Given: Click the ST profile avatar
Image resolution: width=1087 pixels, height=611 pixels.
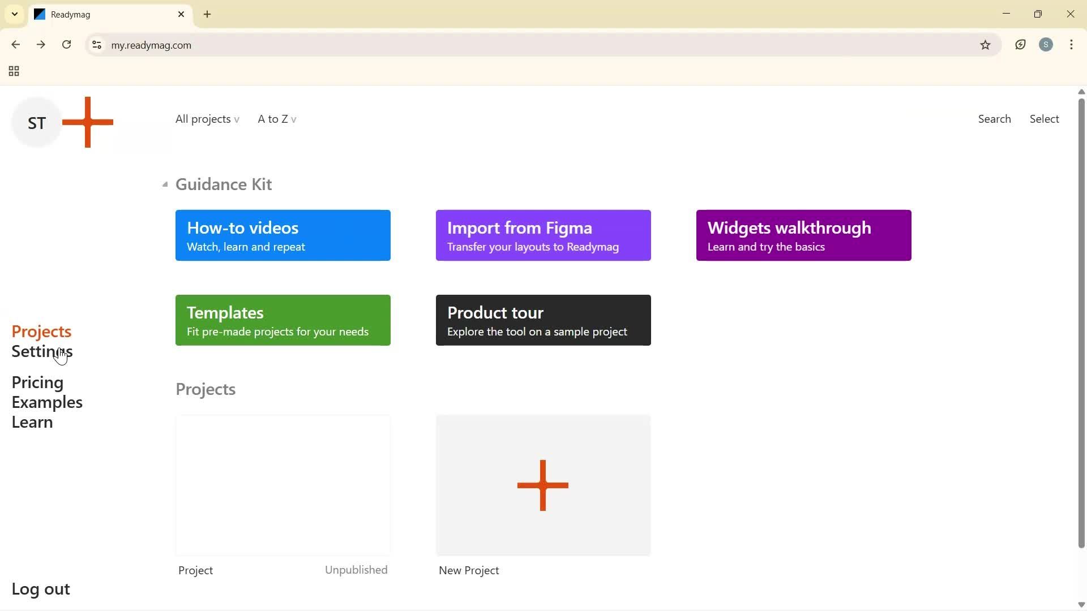Looking at the screenshot, I should 36,122.
